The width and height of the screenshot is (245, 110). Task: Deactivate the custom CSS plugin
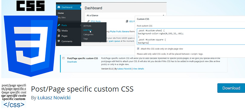(x=72, y=62)
